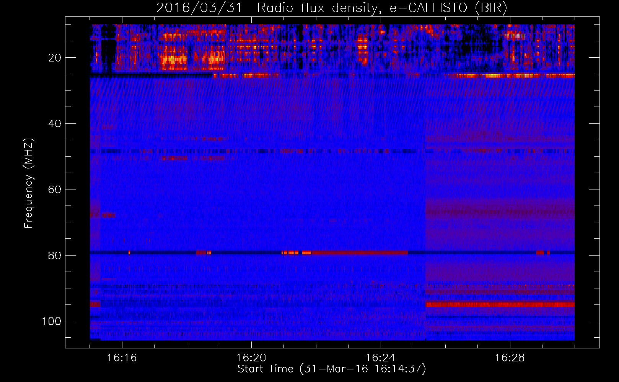Viewport: 619px width, 382px height.
Task: Click the 16:20 time tick label
Action: [x=251, y=358]
